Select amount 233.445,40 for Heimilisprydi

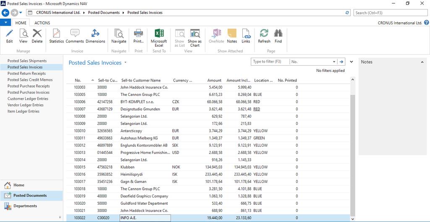(x=213, y=174)
